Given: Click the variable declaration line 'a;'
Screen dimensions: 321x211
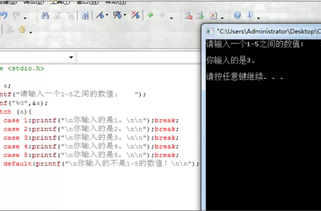Looking at the screenshot, I should [7, 85].
